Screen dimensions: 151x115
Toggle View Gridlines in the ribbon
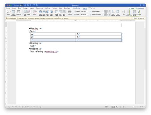13,13
